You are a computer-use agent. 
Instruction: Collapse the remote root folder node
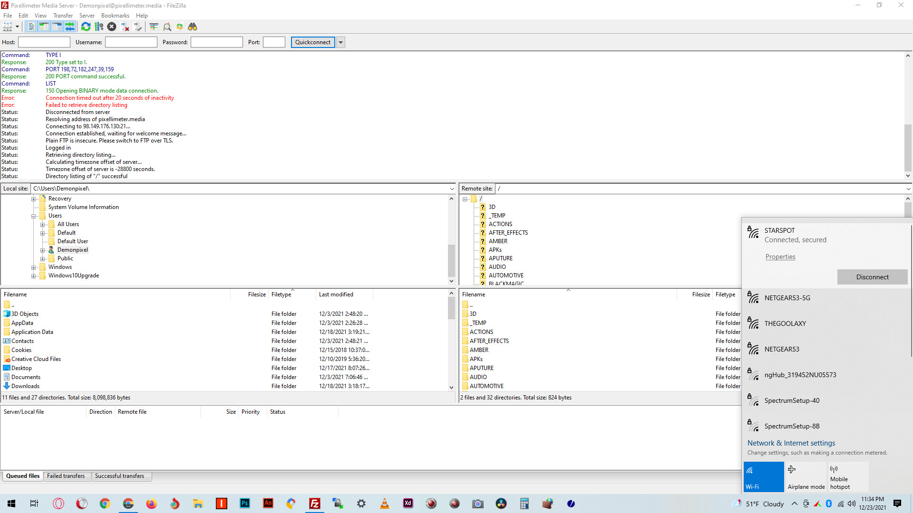(465, 199)
